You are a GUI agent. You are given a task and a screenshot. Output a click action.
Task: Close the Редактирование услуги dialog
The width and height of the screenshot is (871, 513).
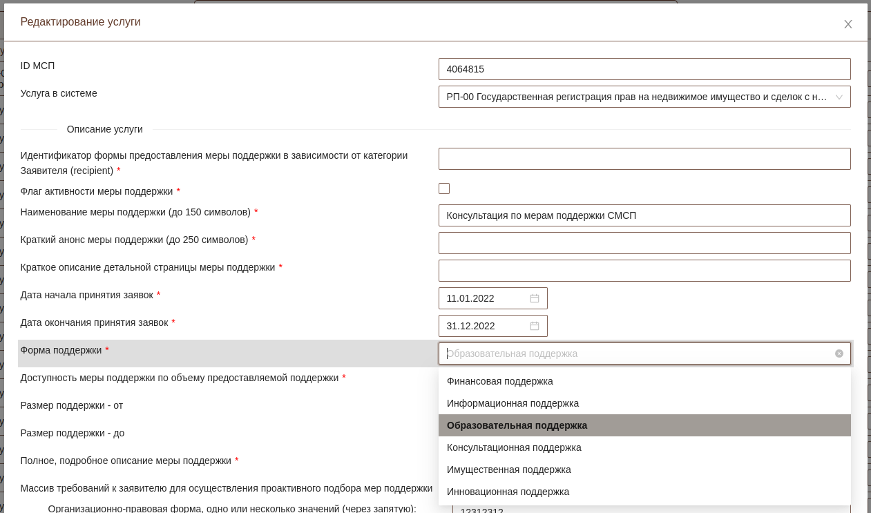pyautogui.click(x=848, y=24)
